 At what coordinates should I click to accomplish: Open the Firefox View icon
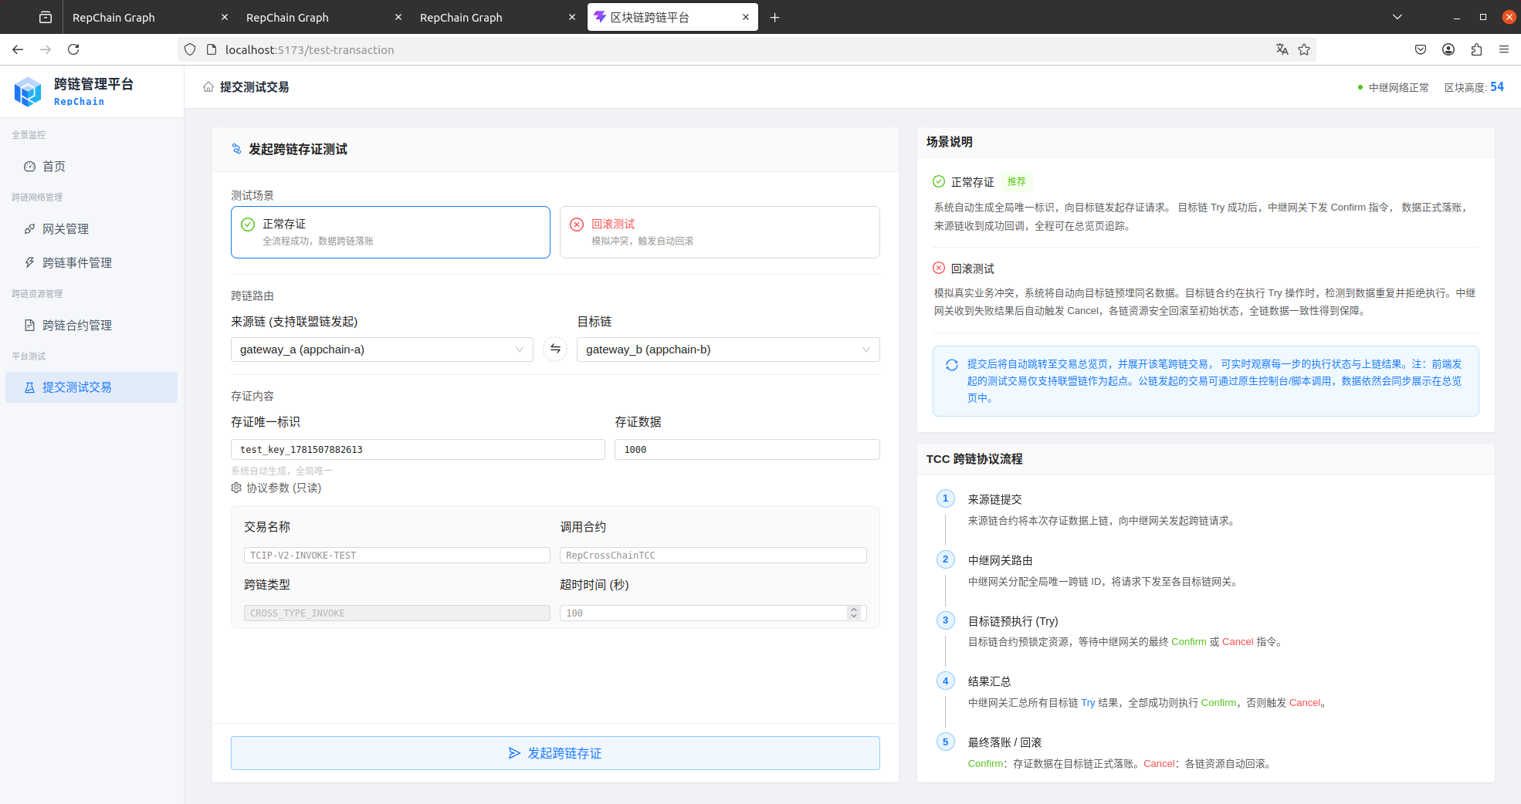pyautogui.click(x=46, y=17)
